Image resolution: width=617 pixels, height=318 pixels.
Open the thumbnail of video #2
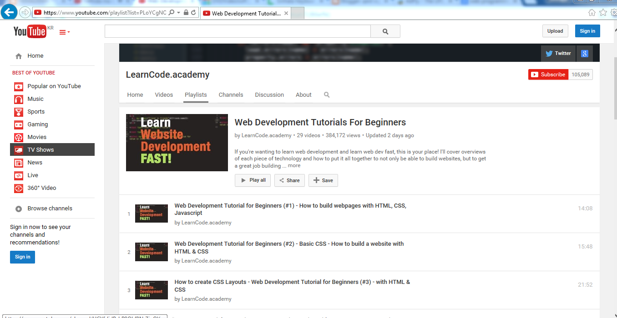point(152,252)
